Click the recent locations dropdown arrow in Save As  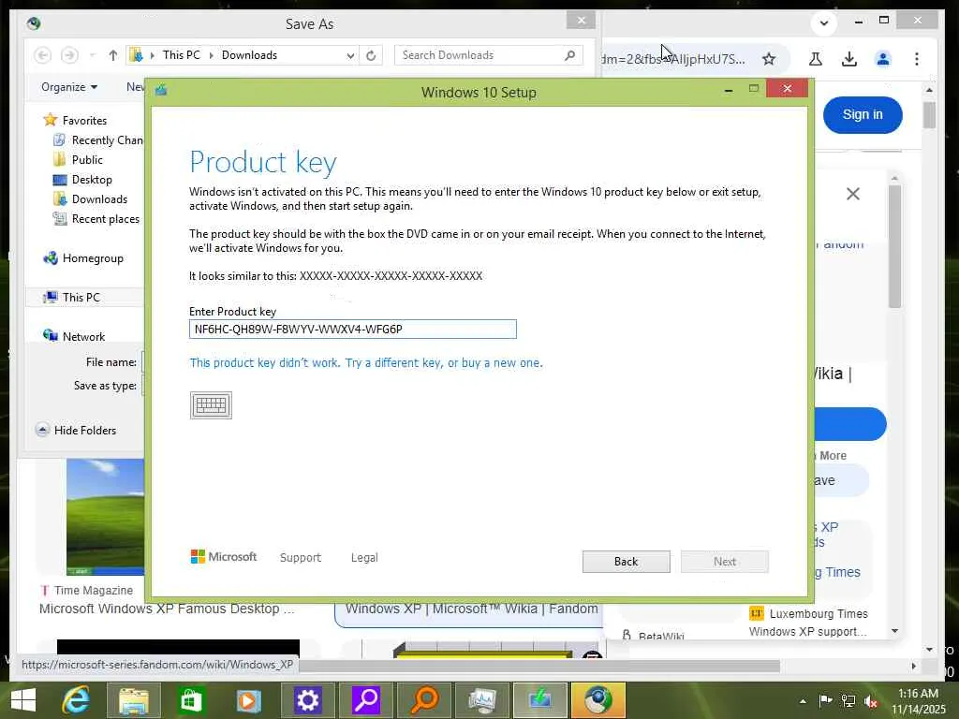click(93, 55)
